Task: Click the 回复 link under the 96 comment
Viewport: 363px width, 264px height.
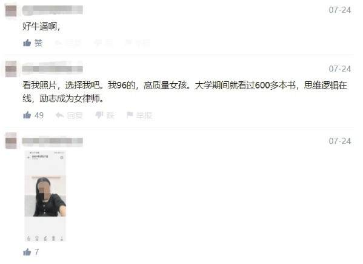Action: 75,115
